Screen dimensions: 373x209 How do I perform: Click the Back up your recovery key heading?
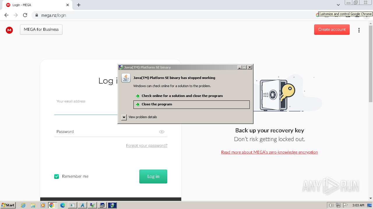270,130
